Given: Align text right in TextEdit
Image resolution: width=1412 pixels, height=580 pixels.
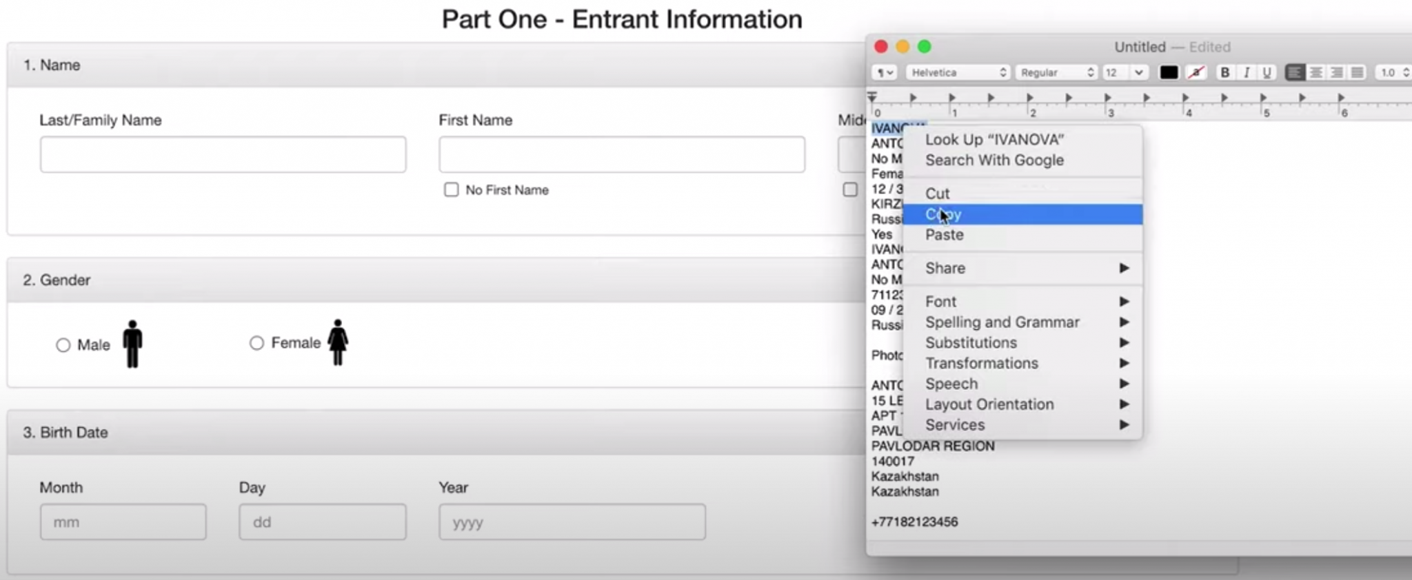Looking at the screenshot, I should point(1336,72).
